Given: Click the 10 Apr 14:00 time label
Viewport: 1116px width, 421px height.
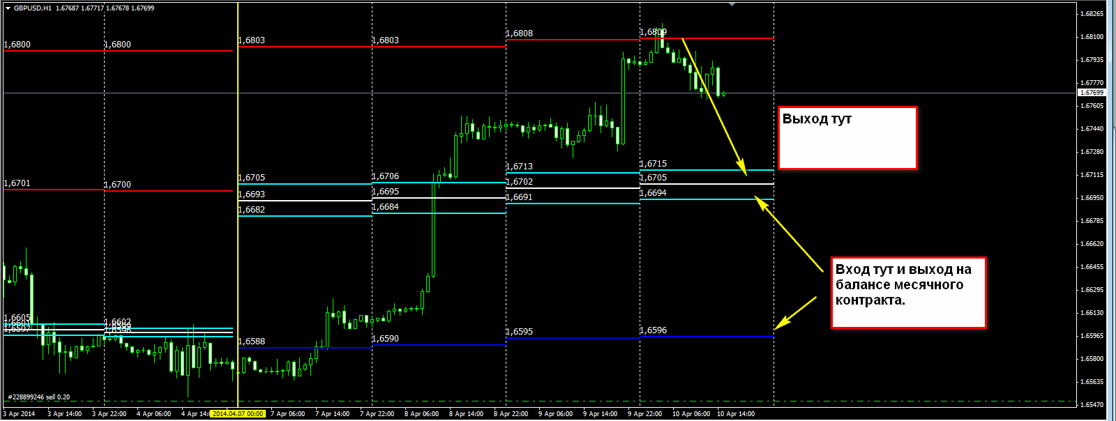Looking at the screenshot, I should point(736,414).
